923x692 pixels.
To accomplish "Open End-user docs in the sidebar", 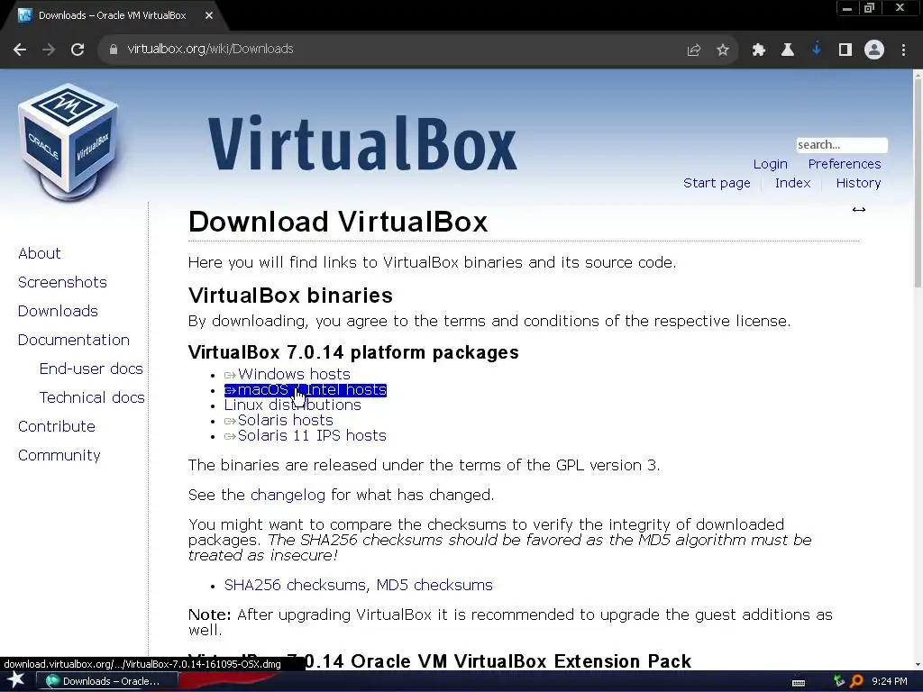I will coord(91,369).
